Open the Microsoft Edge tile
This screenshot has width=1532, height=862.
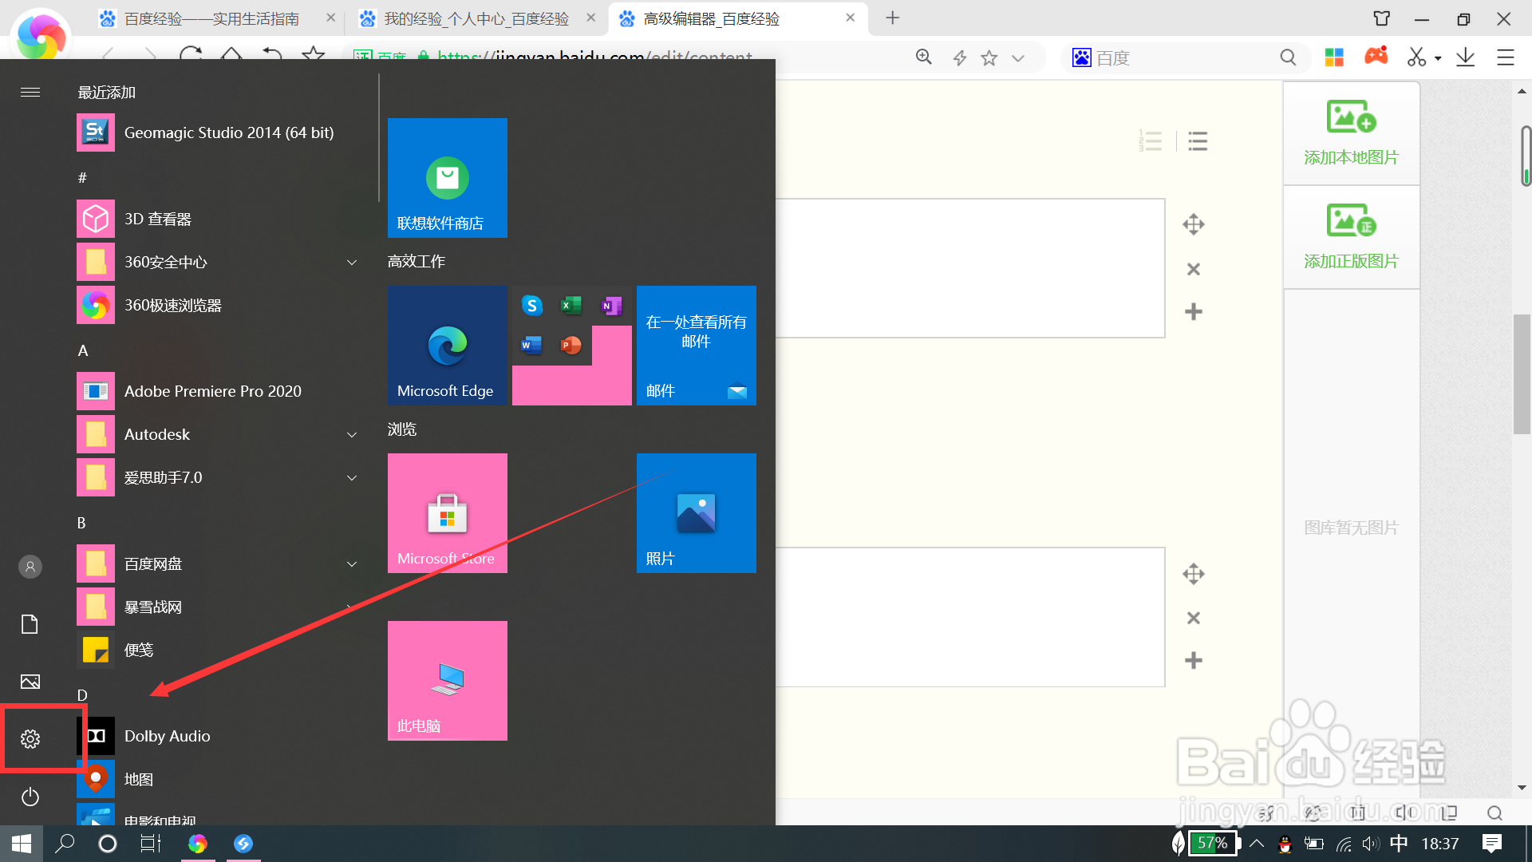click(447, 345)
